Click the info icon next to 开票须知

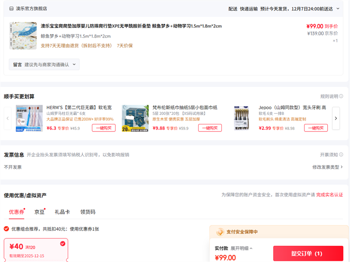[x=341, y=155]
